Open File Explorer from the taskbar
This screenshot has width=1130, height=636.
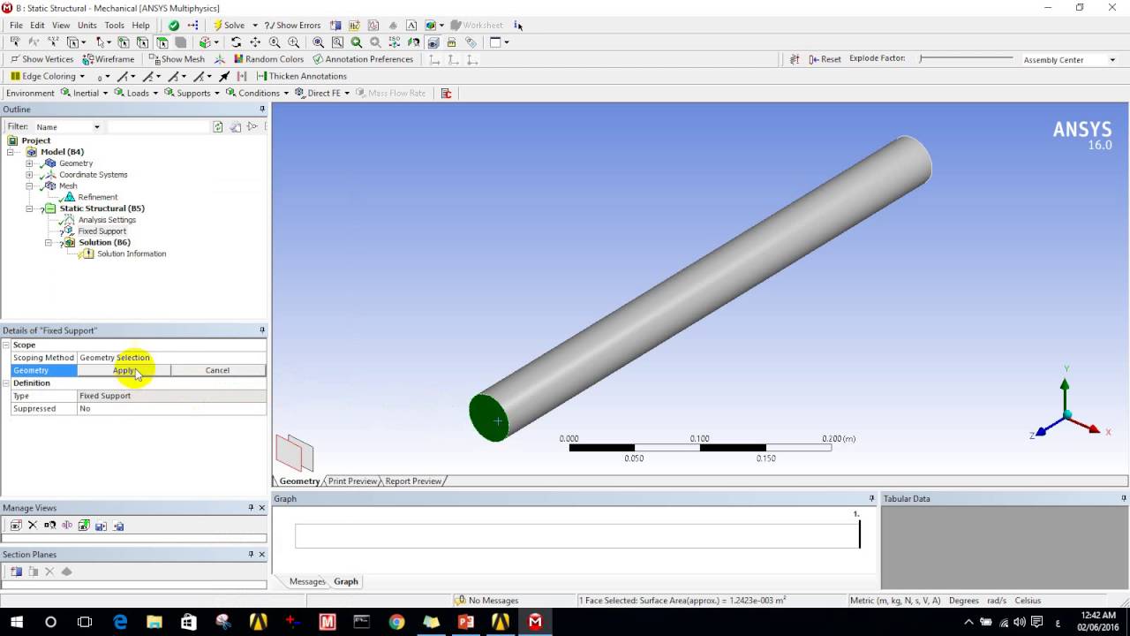tap(154, 622)
